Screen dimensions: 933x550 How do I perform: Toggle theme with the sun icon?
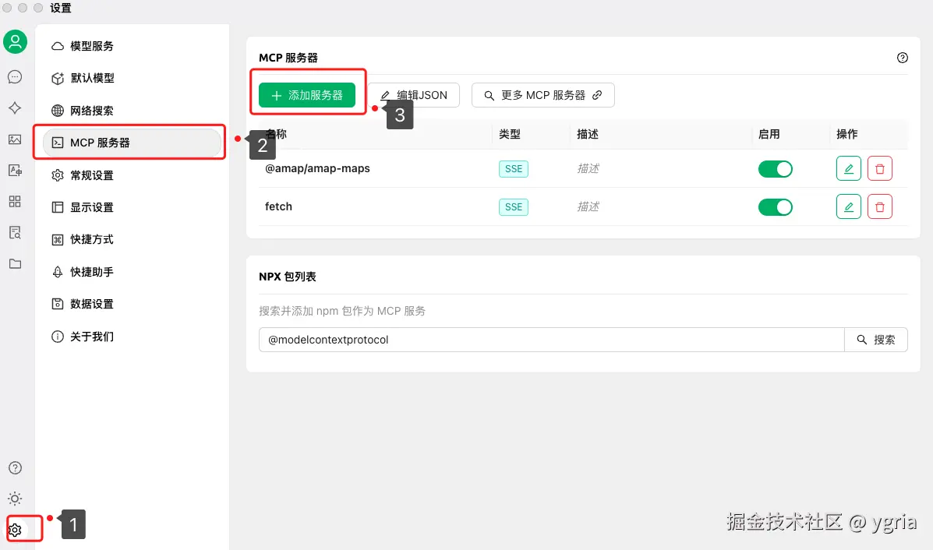click(x=15, y=499)
